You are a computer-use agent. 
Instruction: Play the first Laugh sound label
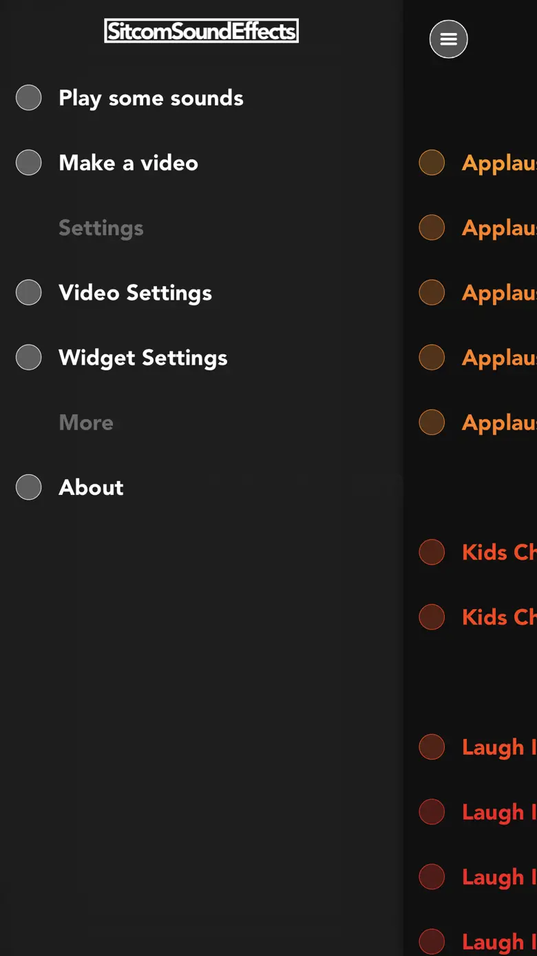499,748
